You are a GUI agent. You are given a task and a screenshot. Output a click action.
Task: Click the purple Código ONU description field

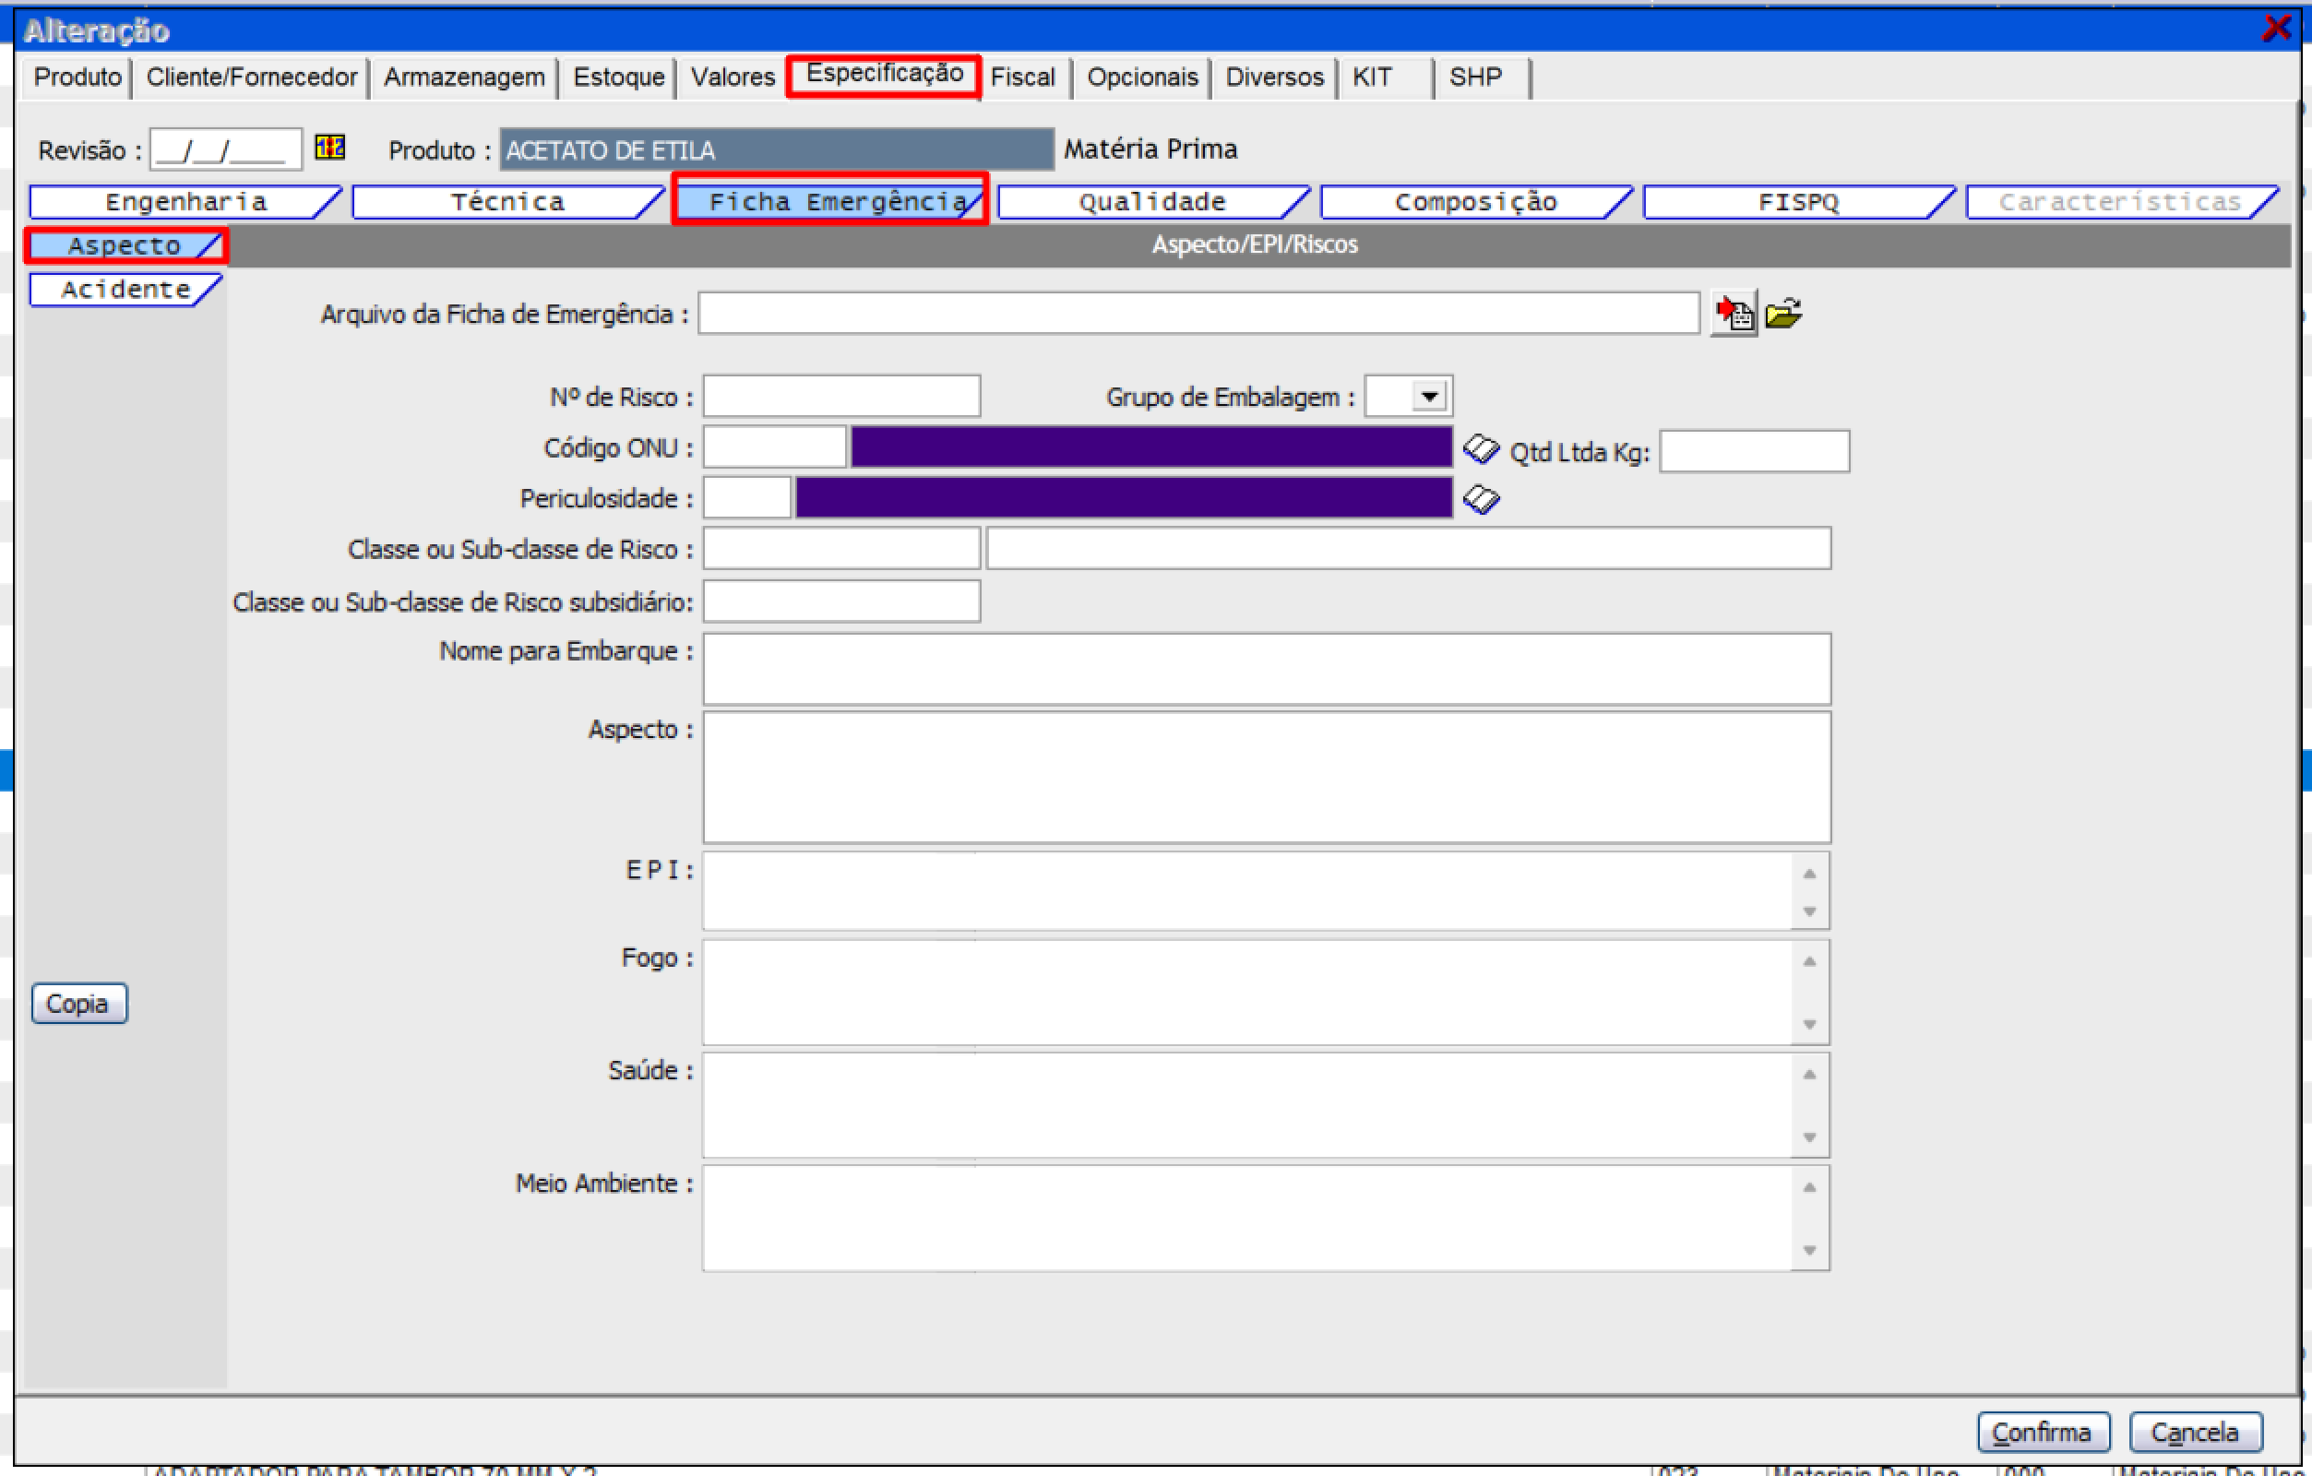coord(1150,447)
